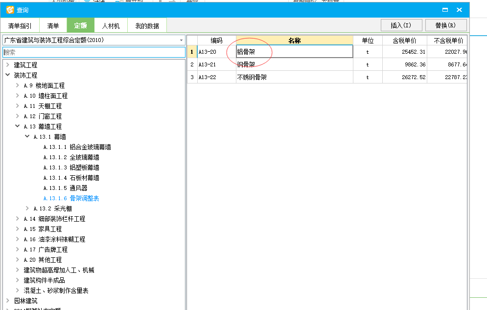Screen dimensions: 487x310
Task: Maximize the 查询 window
Action: click(445, 10)
